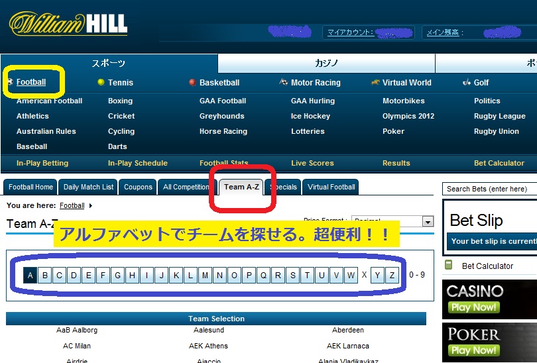Open Olympics 2012
Screen dimensions: 537x363
408,116
